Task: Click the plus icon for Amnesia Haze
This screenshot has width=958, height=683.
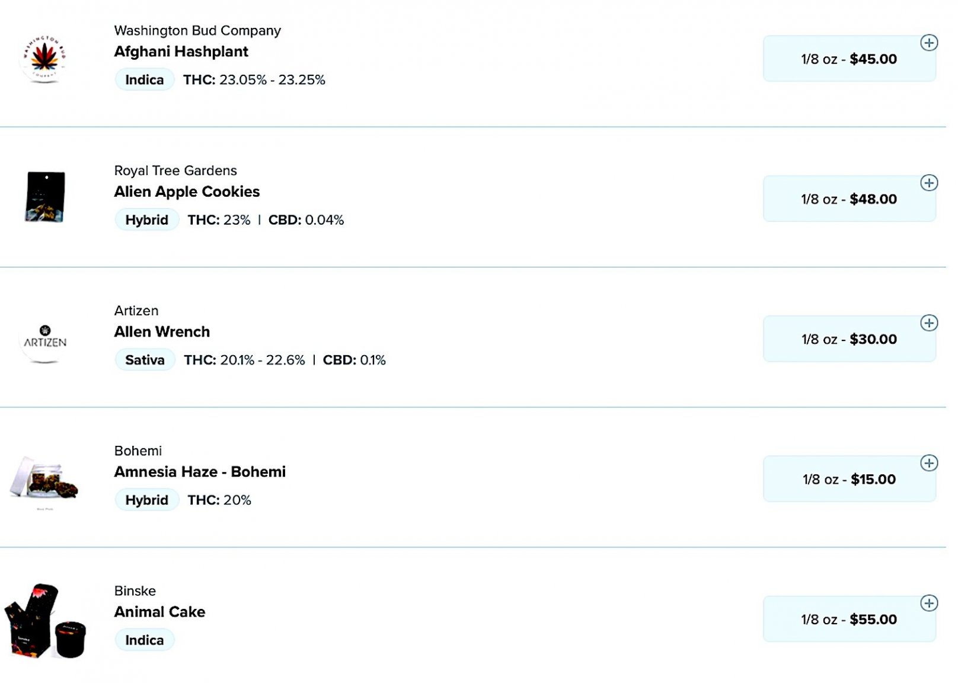Action: point(928,463)
